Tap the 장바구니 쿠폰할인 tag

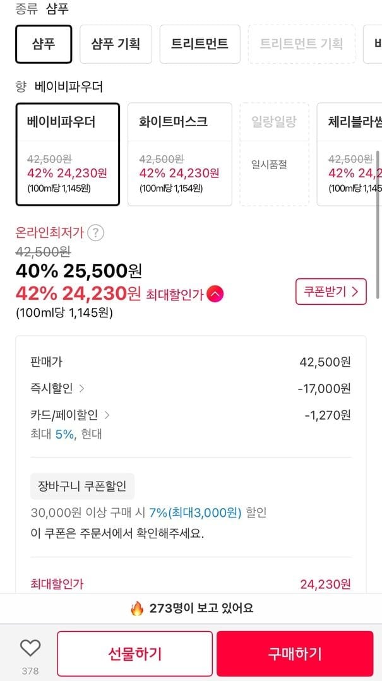click(82, 487)
